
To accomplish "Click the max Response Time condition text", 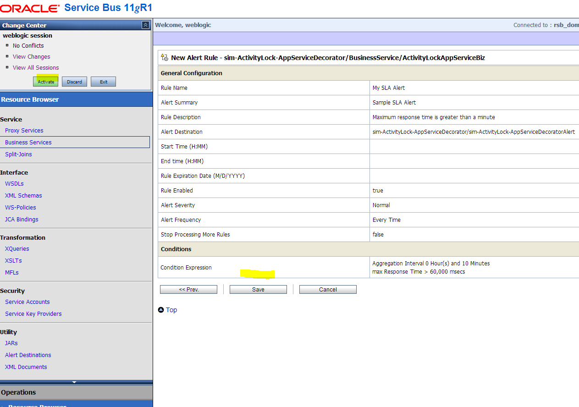I will click(x=419, y=272).
